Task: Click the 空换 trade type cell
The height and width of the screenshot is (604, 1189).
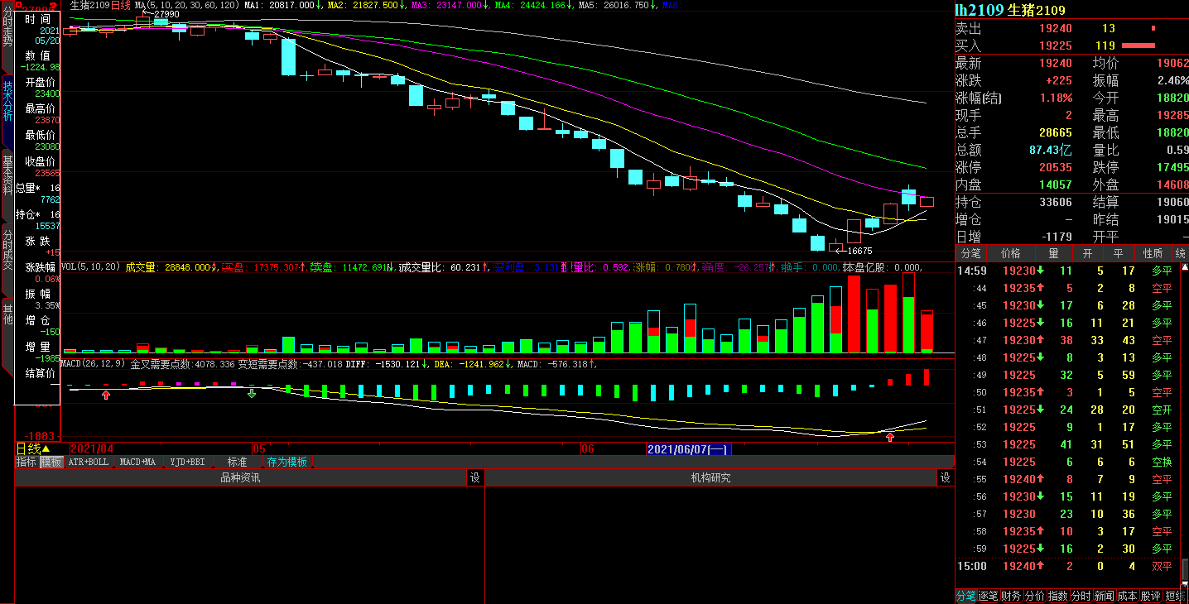Action: pyautogui.click(x=1162, y=462)
